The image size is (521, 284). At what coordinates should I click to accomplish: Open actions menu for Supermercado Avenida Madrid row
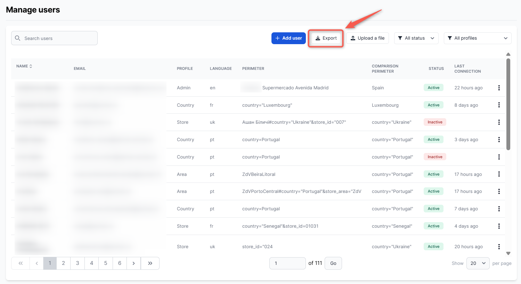click(x=499, y=88)
